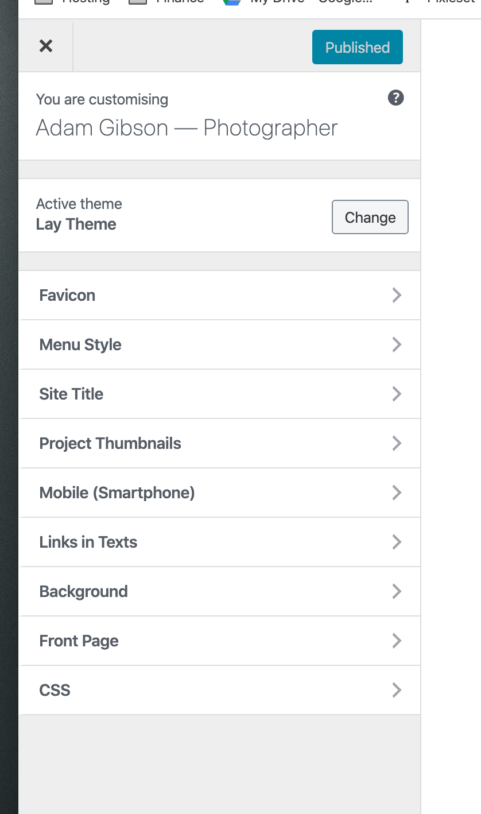
Task: Click the help question mark icon
Action: (395, 98)
